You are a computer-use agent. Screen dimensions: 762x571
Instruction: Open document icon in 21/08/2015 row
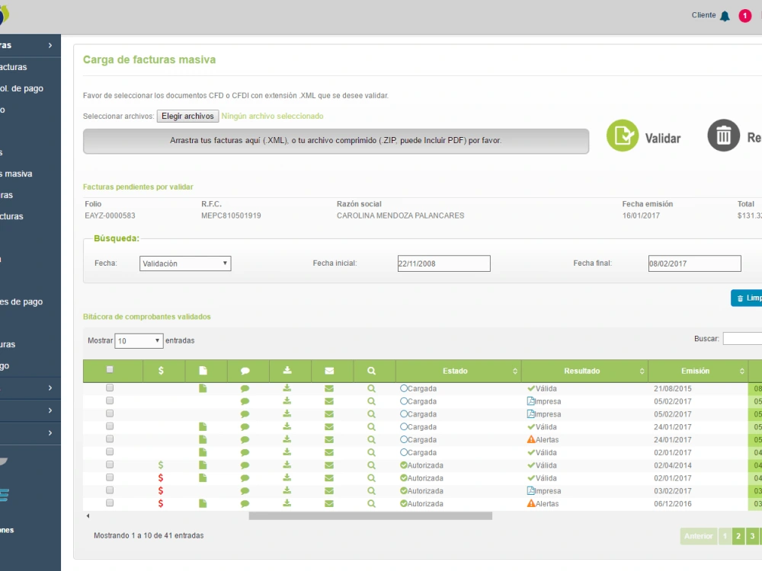tap(203, 388)
